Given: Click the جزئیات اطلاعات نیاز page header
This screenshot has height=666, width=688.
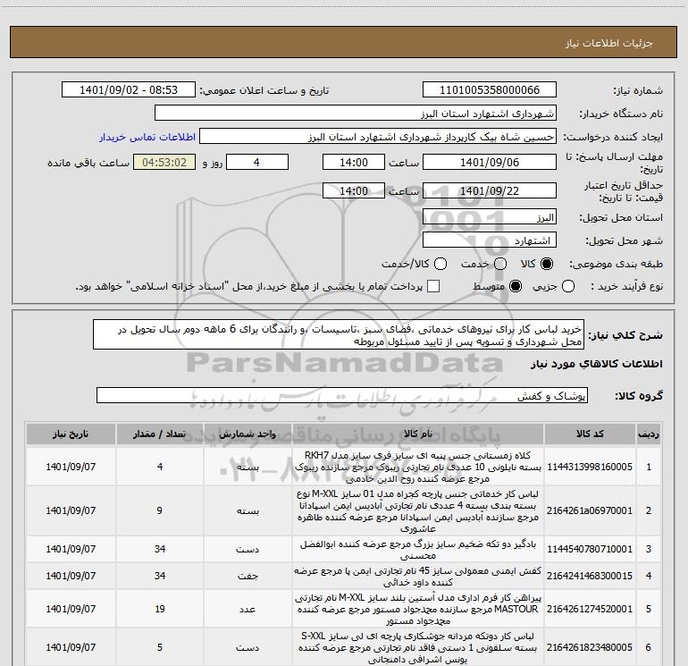Looking at the screenshot, I should coord(609,43).
